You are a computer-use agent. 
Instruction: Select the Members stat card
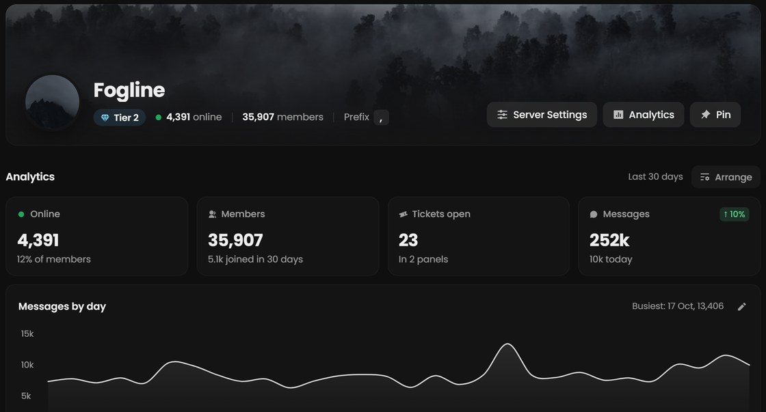[288, 236]
